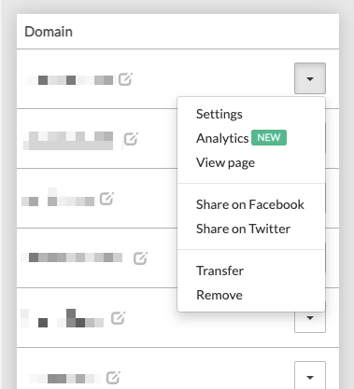Click edit icon beside sixth domain row
This screenshot has width=354, height=389.
pyautogui.click(x=113, y=378)
